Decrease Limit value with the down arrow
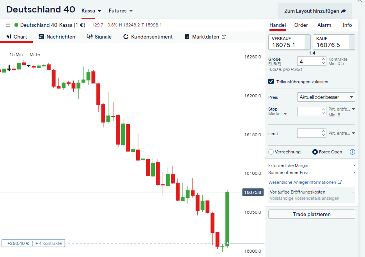The image size is (365, 257). click(323, 135)
